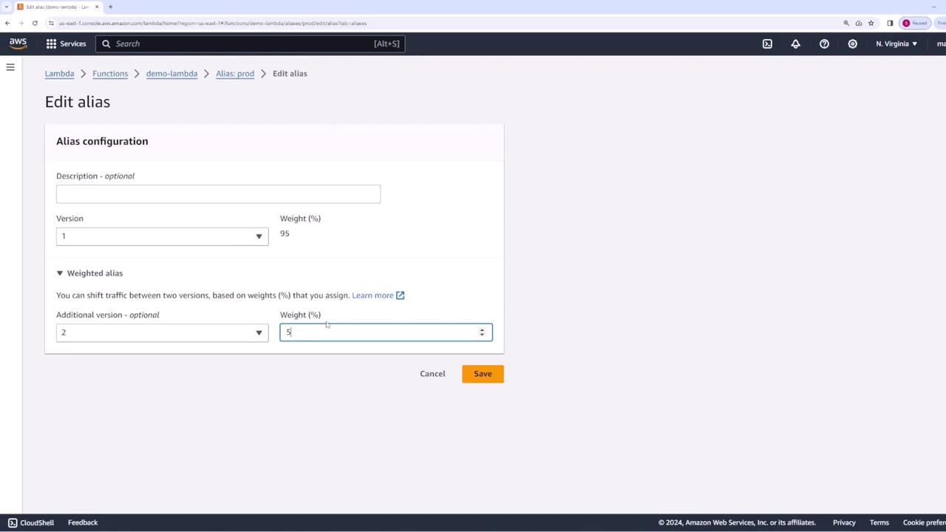
Task: Open the CloudShell terminal icon in top bar
Action: pyautogui.click(x=767, y=44)
